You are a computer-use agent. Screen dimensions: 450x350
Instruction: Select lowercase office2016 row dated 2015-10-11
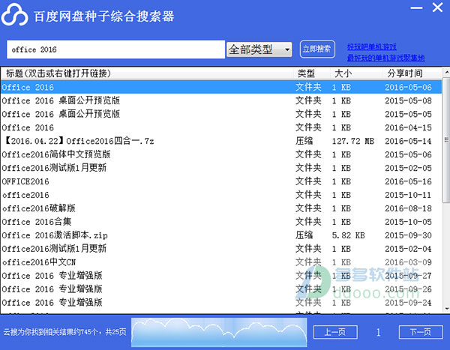point(221,195)
